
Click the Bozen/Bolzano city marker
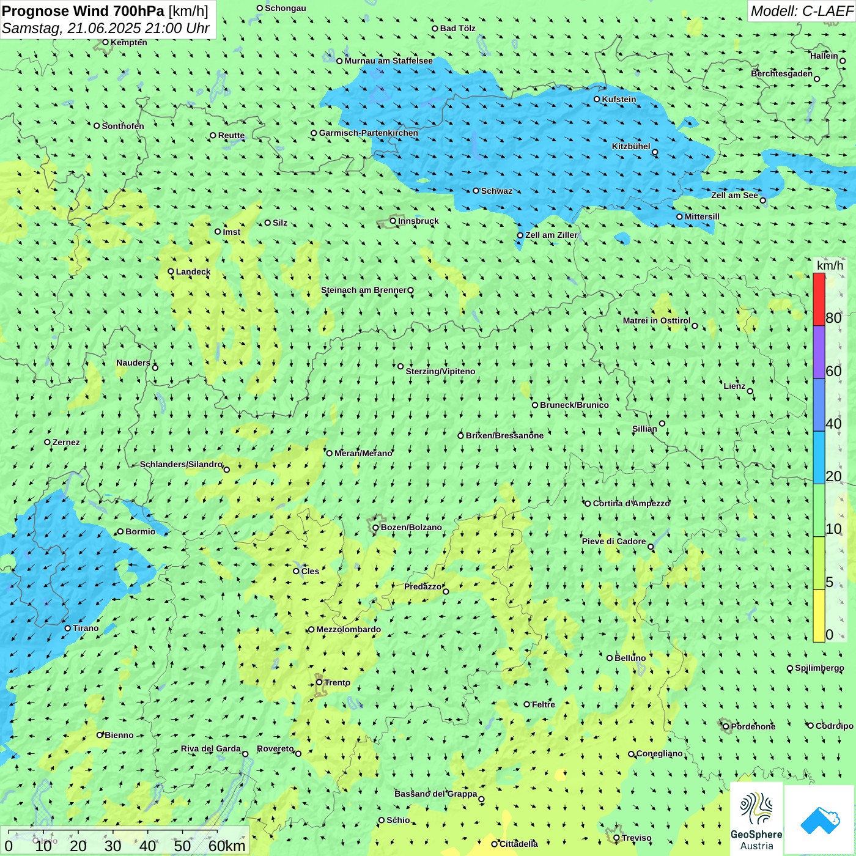(376, 528)
